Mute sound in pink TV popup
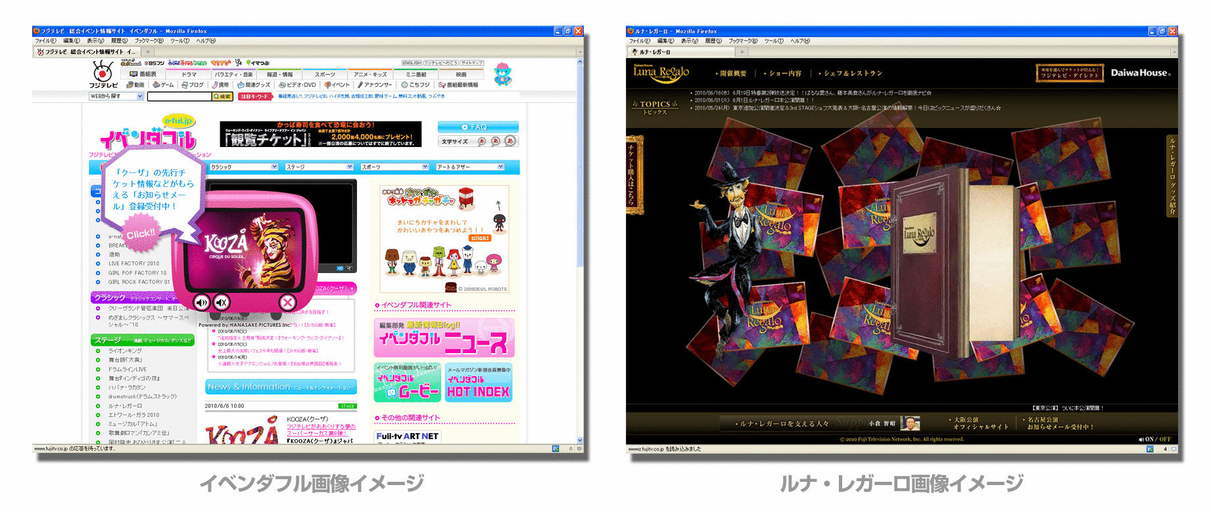This screenshot has width=1211, height=512. 222,302
